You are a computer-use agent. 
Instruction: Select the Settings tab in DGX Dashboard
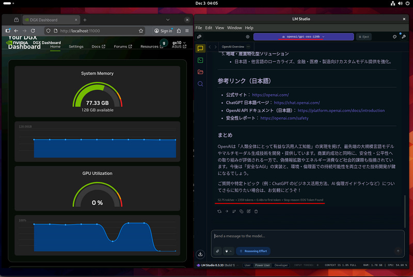[76, 46]
